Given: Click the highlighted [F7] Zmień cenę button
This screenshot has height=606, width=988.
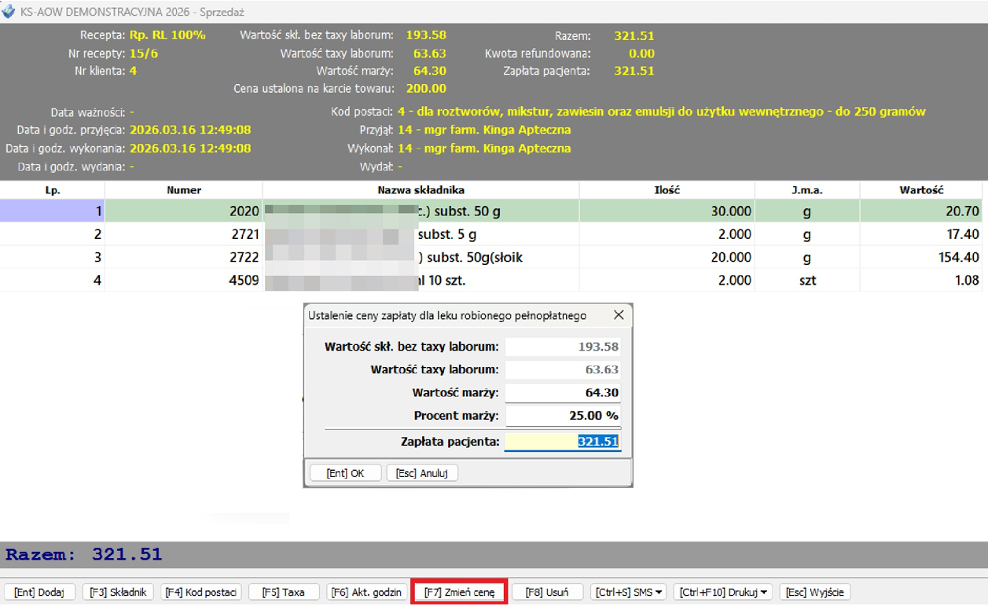Looking at the screenshot, I should 460,592.
